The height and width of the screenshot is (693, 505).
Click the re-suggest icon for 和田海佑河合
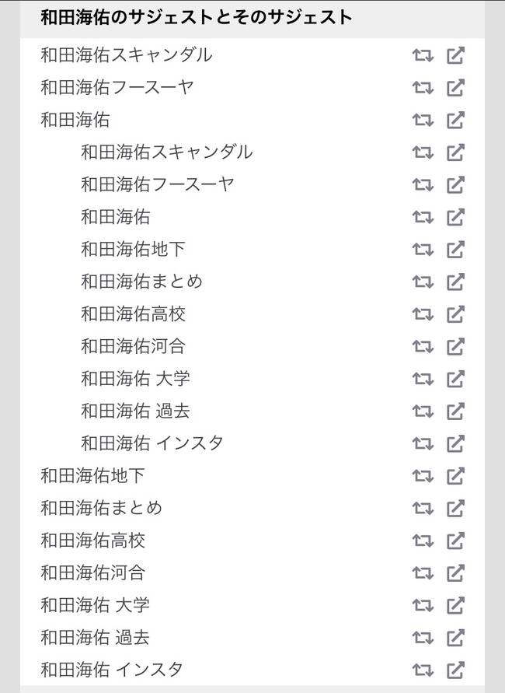coord(423,573)
